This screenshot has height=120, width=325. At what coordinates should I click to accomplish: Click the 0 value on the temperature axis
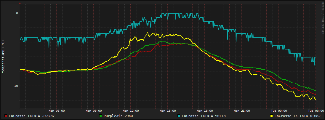pyautogui.click(x=17, y=13)
